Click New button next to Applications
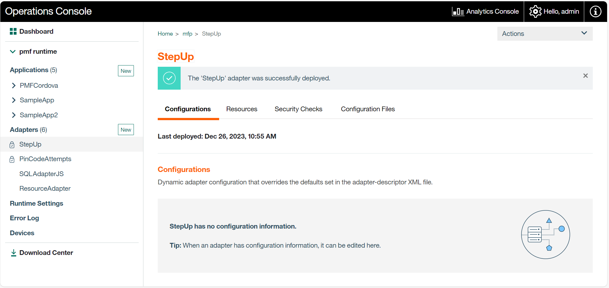Screen dimensions: 609x288 pyautogui.click(x=126, y=71)
